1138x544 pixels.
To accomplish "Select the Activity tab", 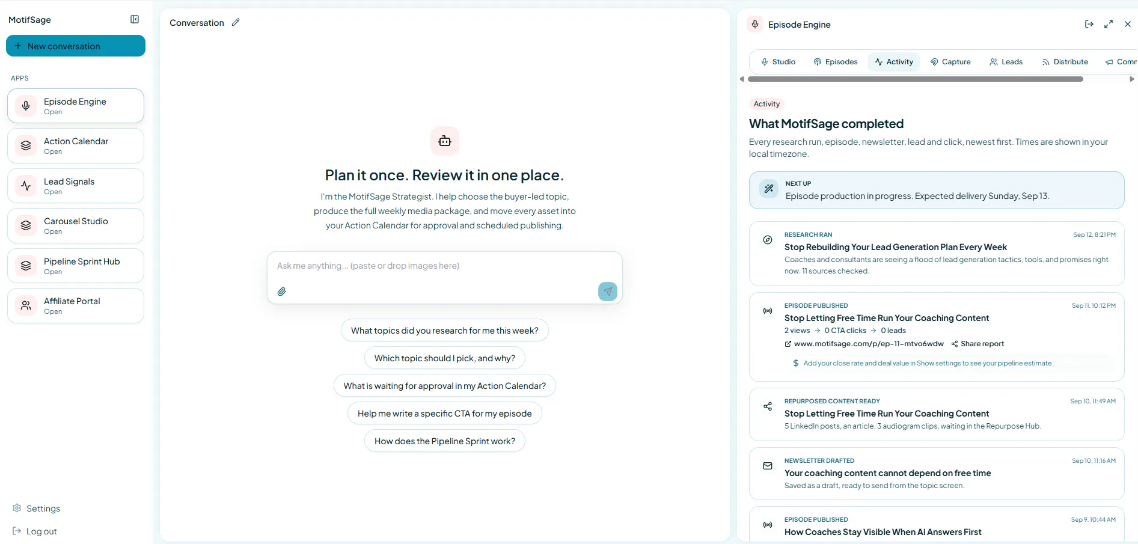I will coord(894,62).
